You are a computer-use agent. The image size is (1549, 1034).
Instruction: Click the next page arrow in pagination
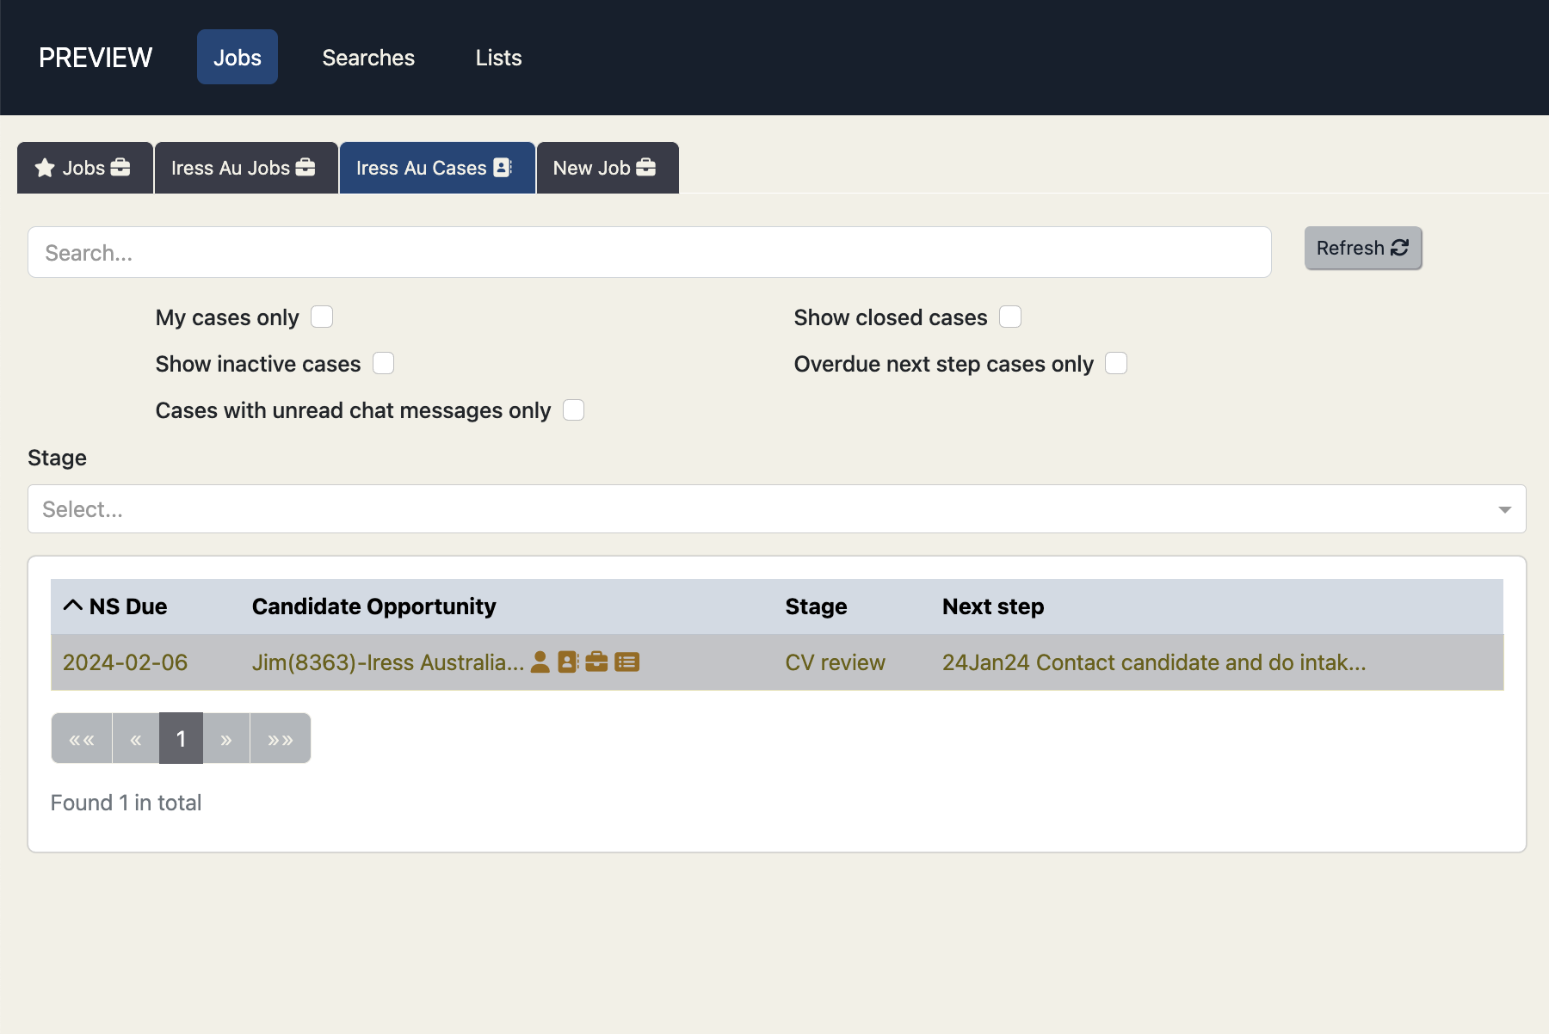click(x=225, y=738)
